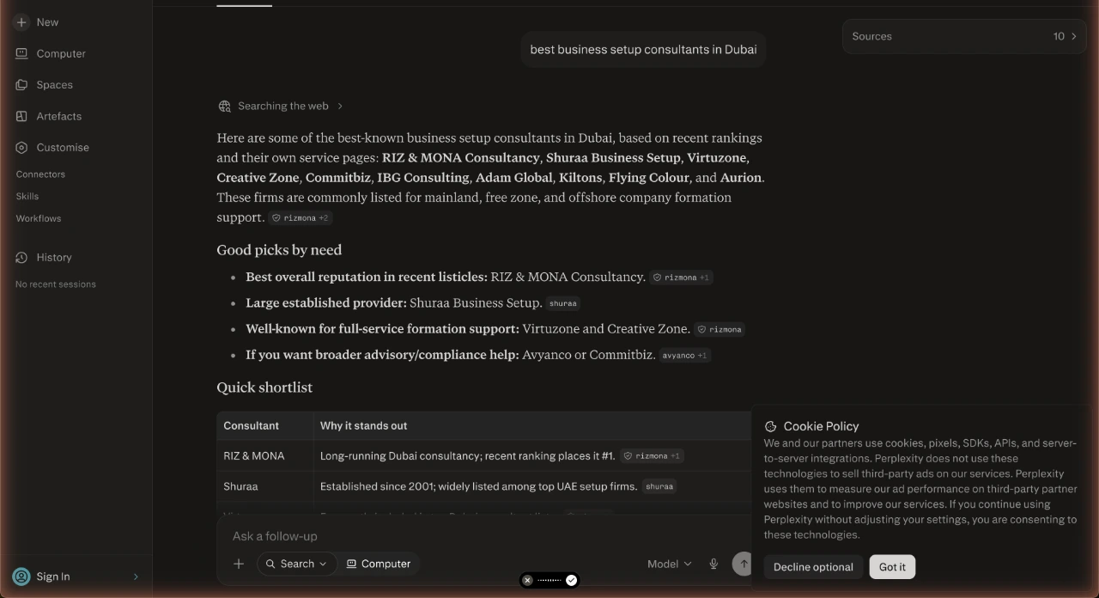The height and width of the screenshot is (598, 1099).
Task: Click Got it on Cookie Policy
Action: coord(892,567)
